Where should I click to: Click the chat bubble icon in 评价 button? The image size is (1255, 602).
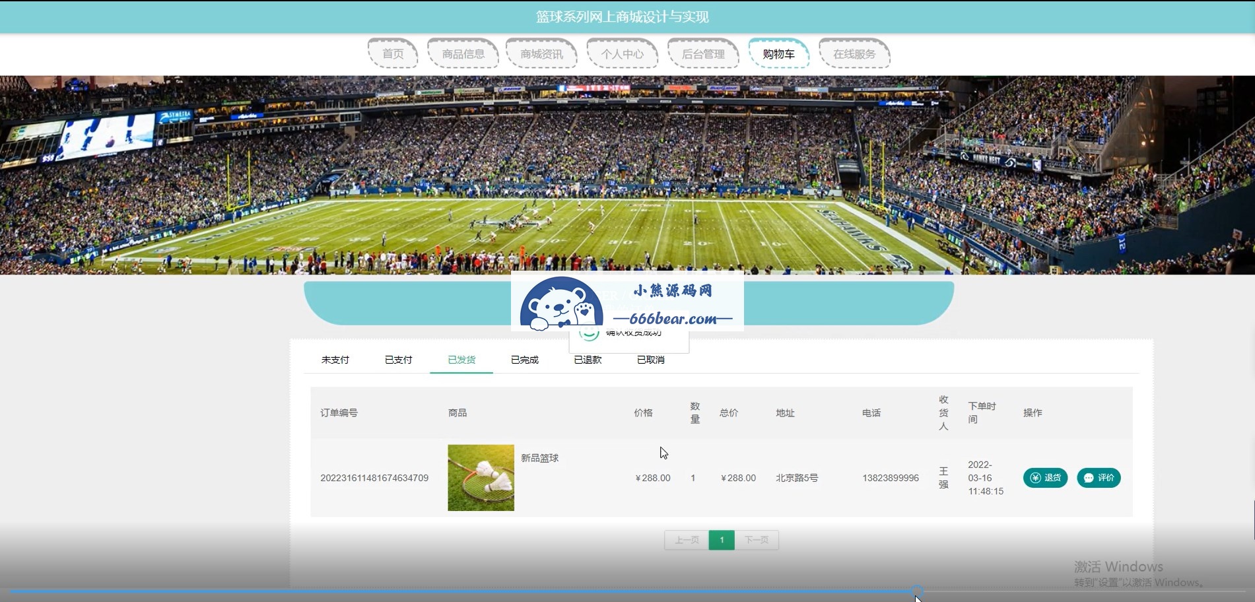click(x=1089, y=478)
